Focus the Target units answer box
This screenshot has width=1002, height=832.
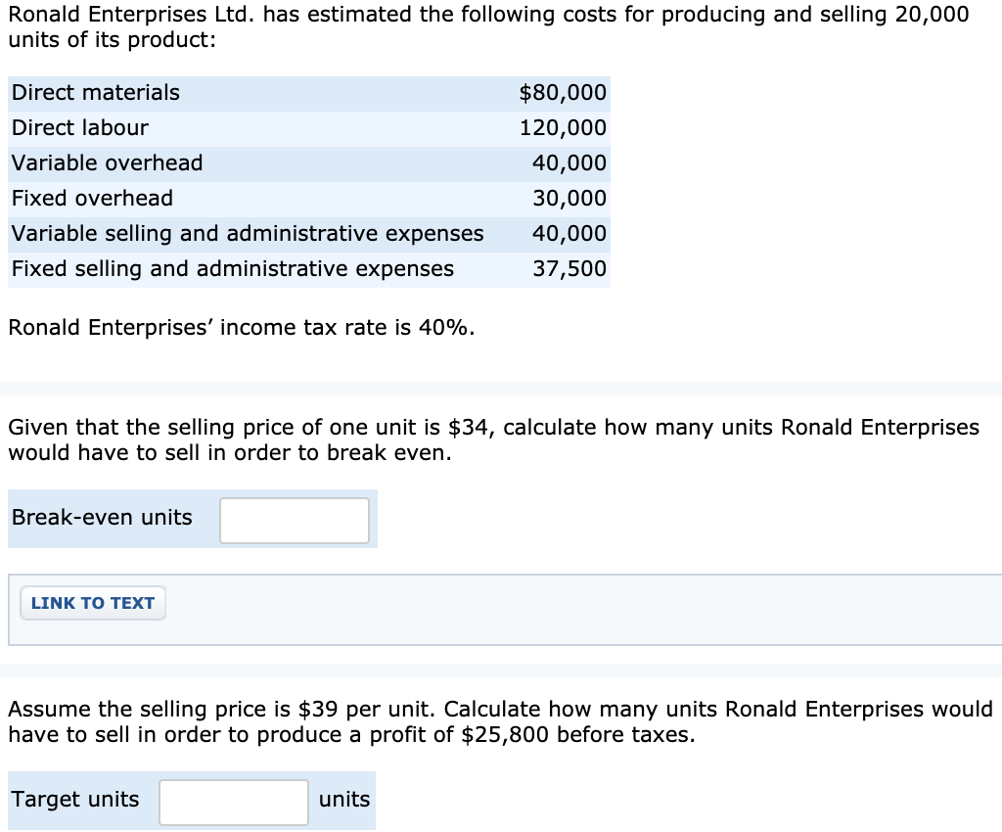pos(234,802)
